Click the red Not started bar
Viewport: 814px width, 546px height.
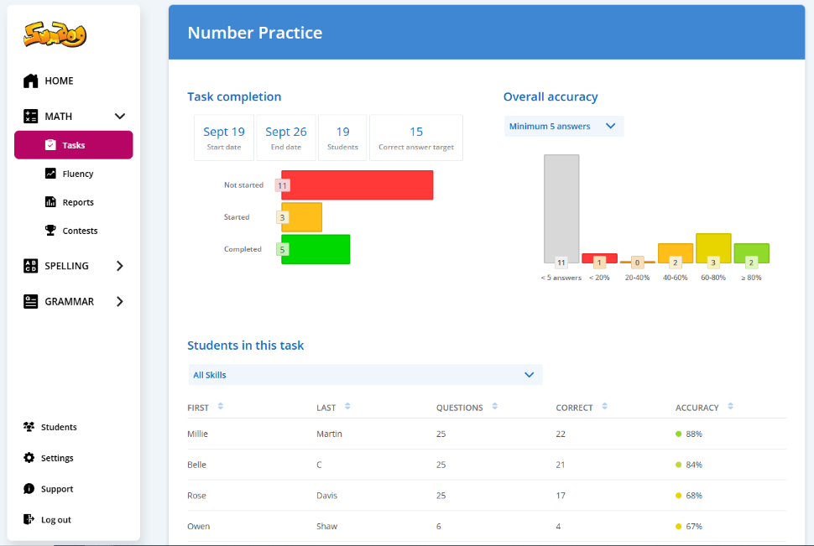(x=357, y=185)
